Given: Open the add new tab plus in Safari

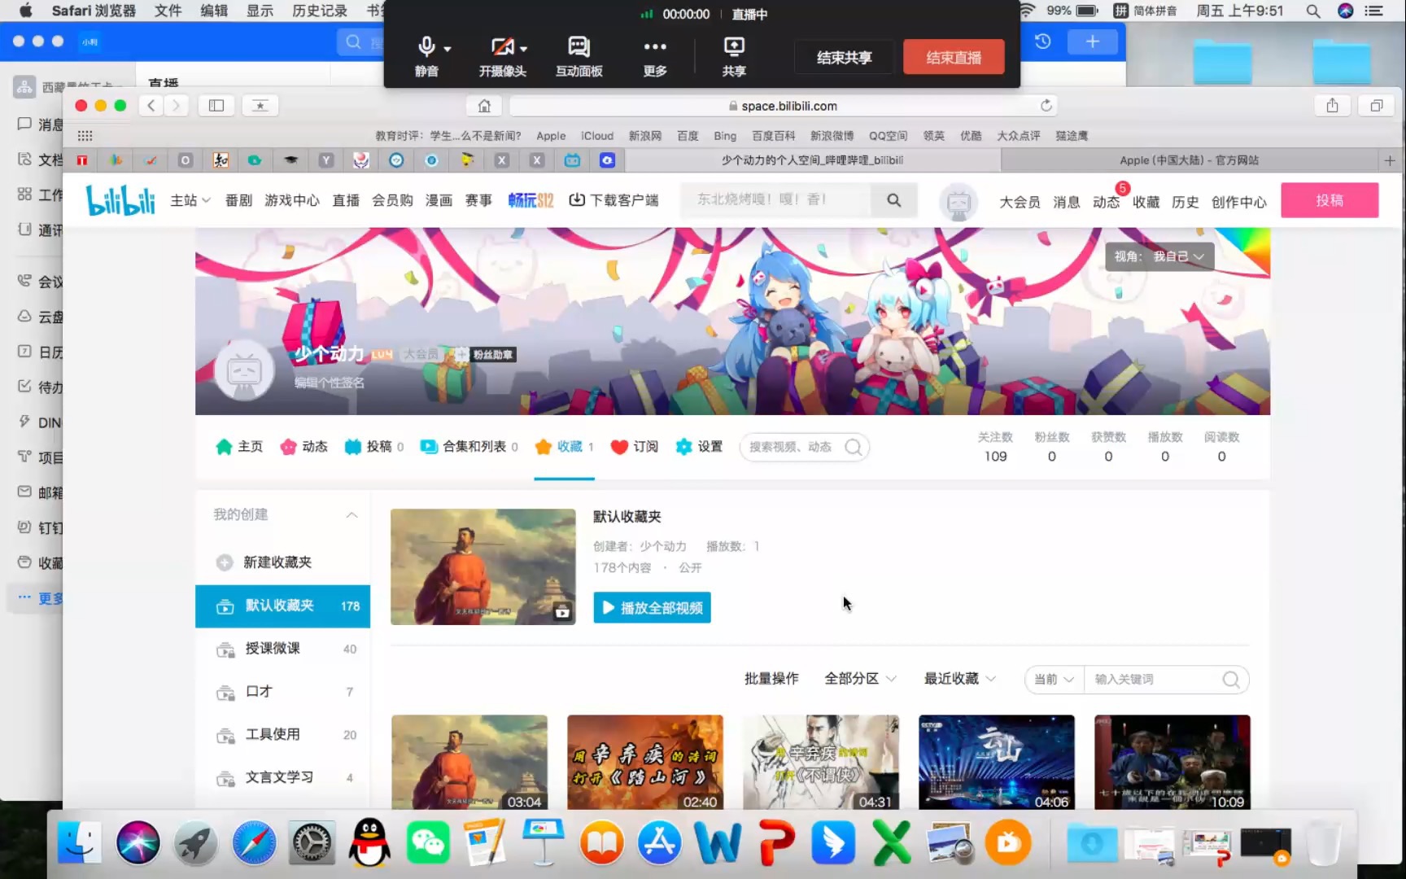Looking at the screenshot, I should pos(1390,160).
